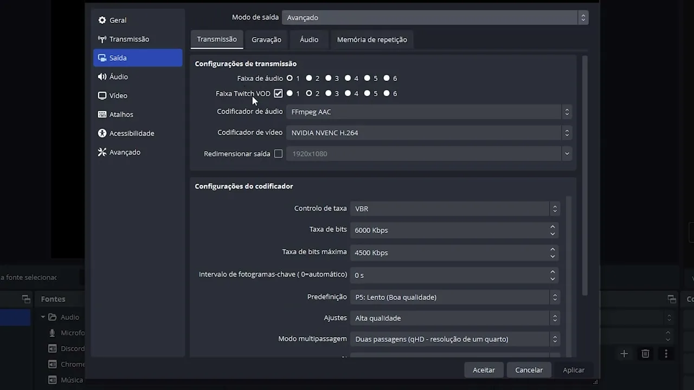Select the Música source in Fontes
The height and width of the screenshot is (390, 694).
point(65,380)
